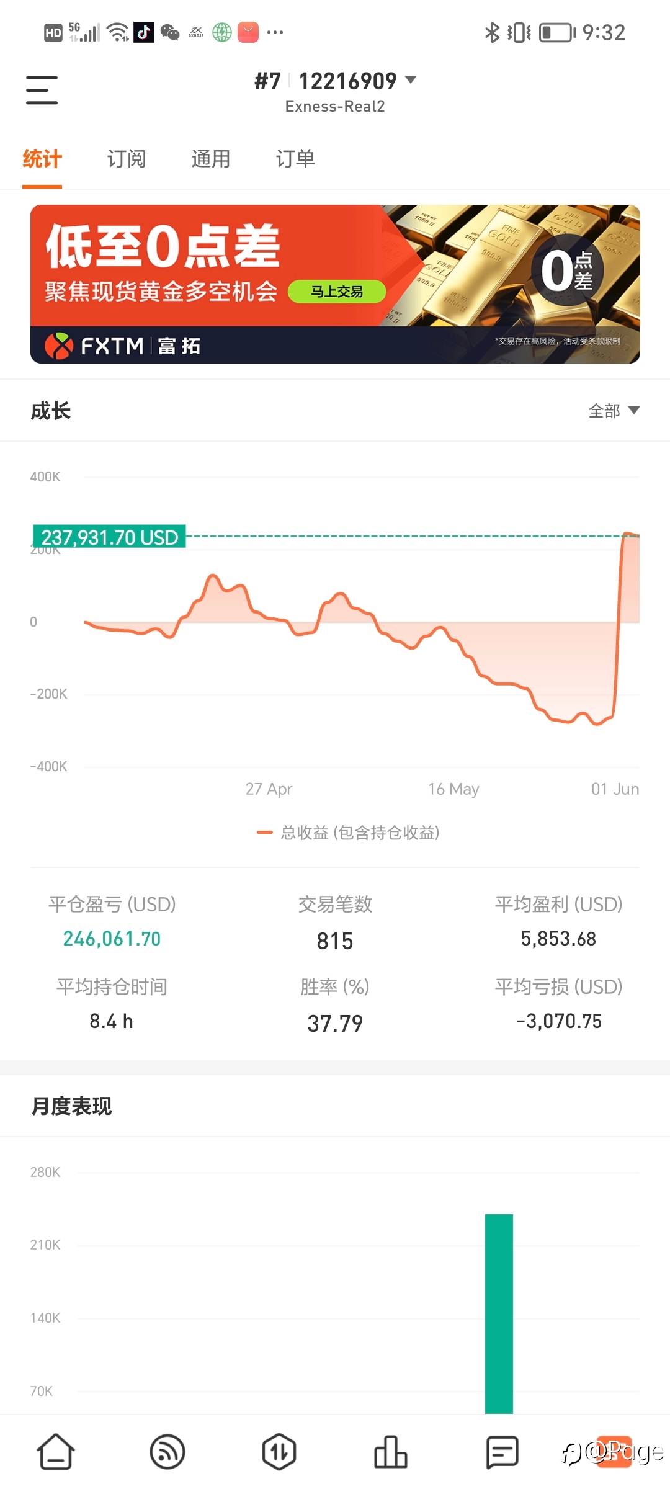Switch to the 通用 tab
The image size is (670, 1489).
211,159
